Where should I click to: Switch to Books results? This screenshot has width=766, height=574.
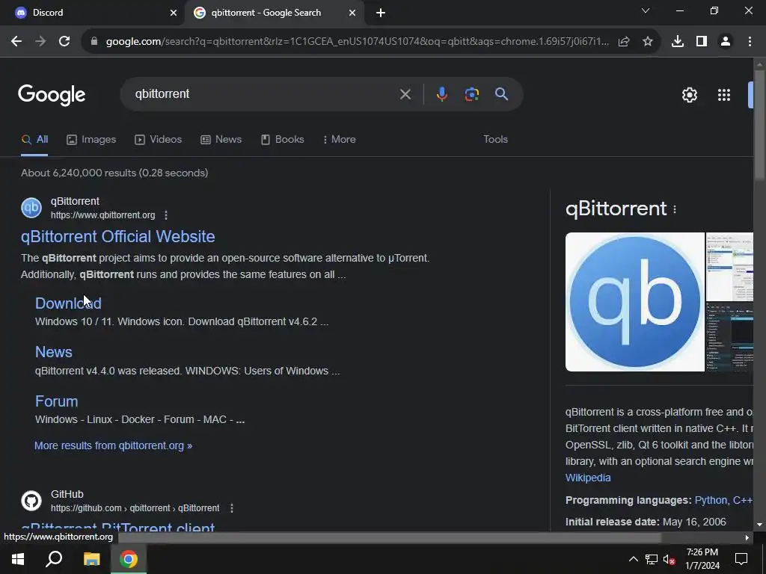pos(282,140)
